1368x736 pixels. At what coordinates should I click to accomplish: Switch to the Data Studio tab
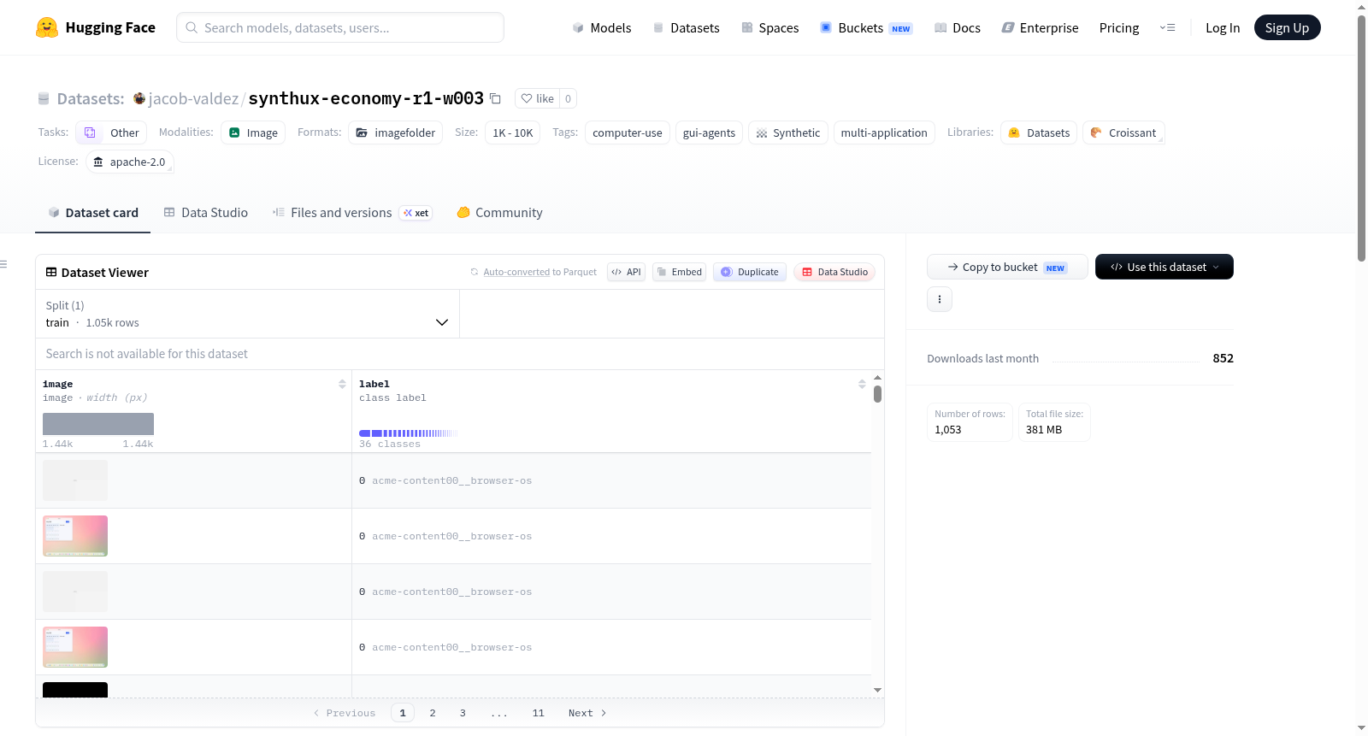[x=206, y=212]
